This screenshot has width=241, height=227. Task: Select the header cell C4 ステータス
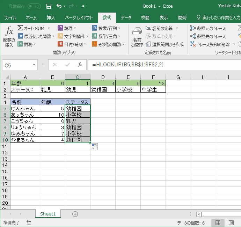click(78, 102)
